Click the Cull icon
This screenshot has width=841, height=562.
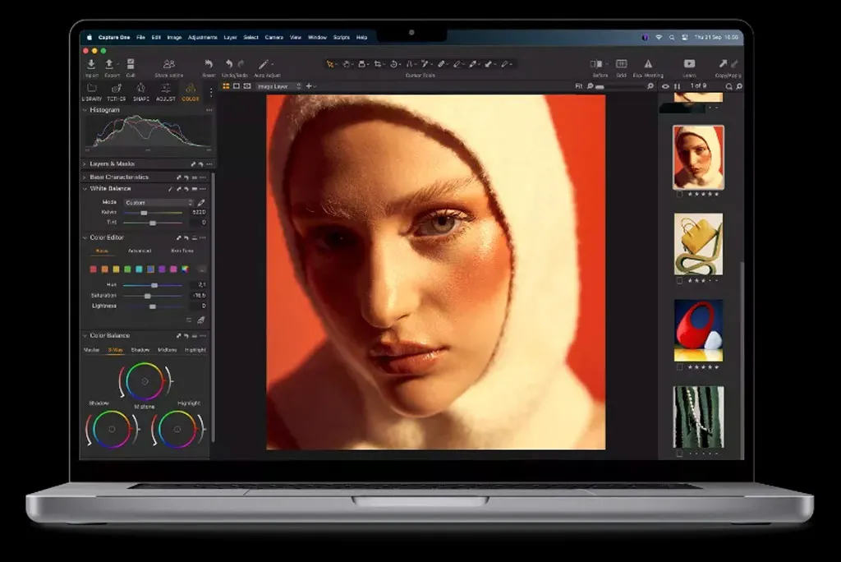[131, 62]
